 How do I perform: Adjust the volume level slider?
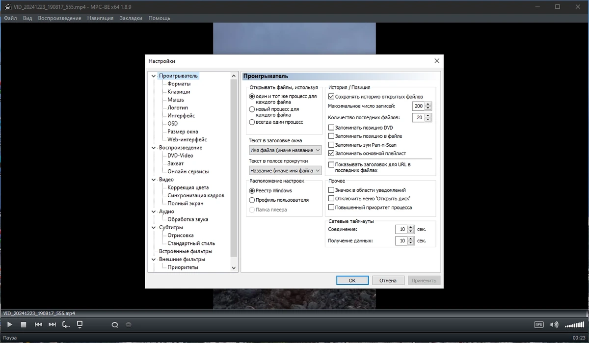pyautogui.click(x=575, y=325)
